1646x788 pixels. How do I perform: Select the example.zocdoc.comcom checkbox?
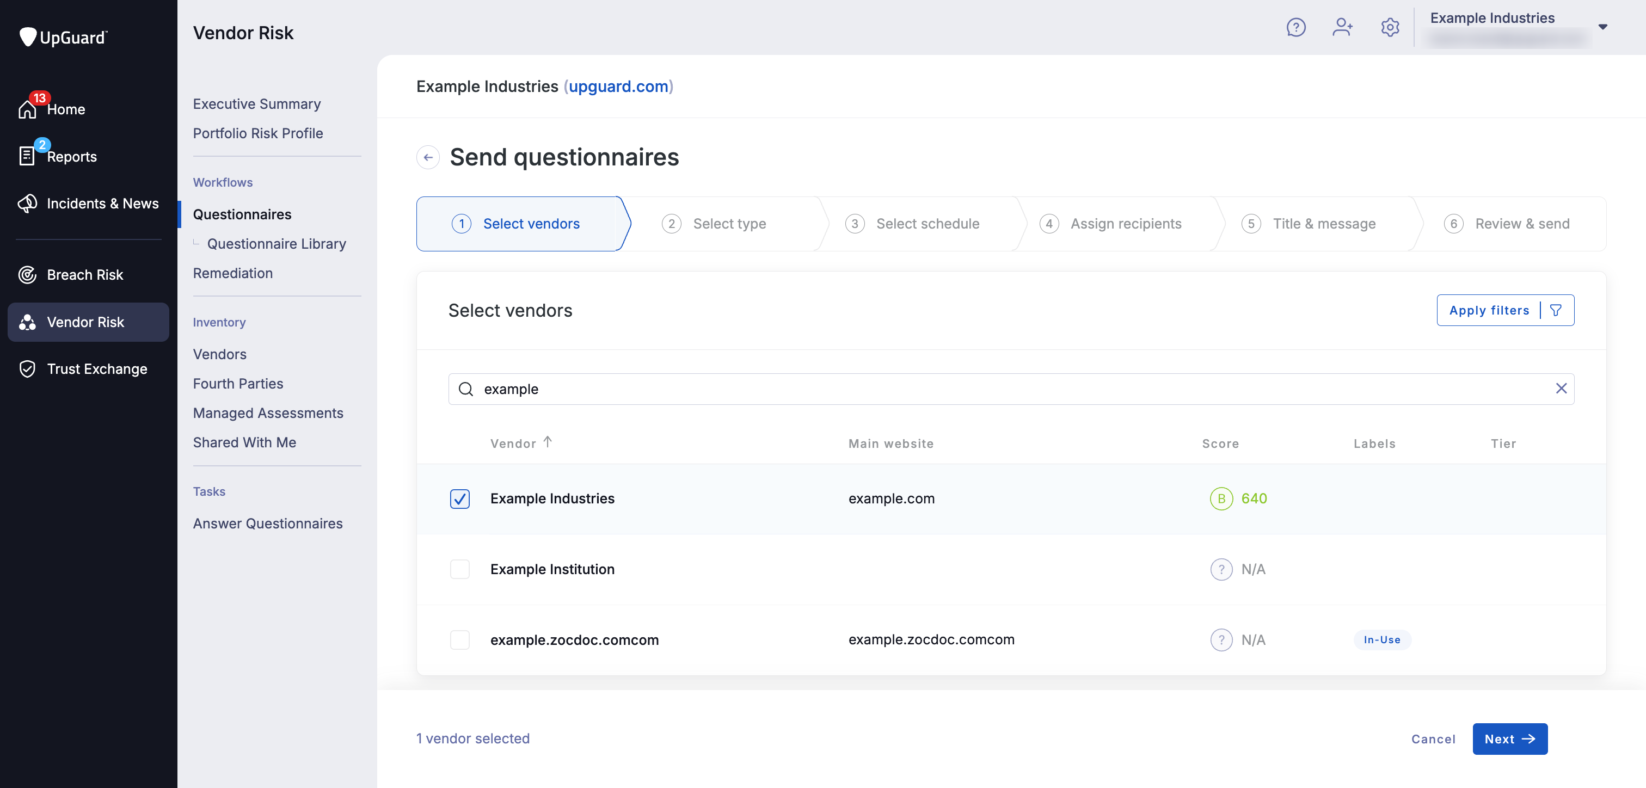click(459, 640)
